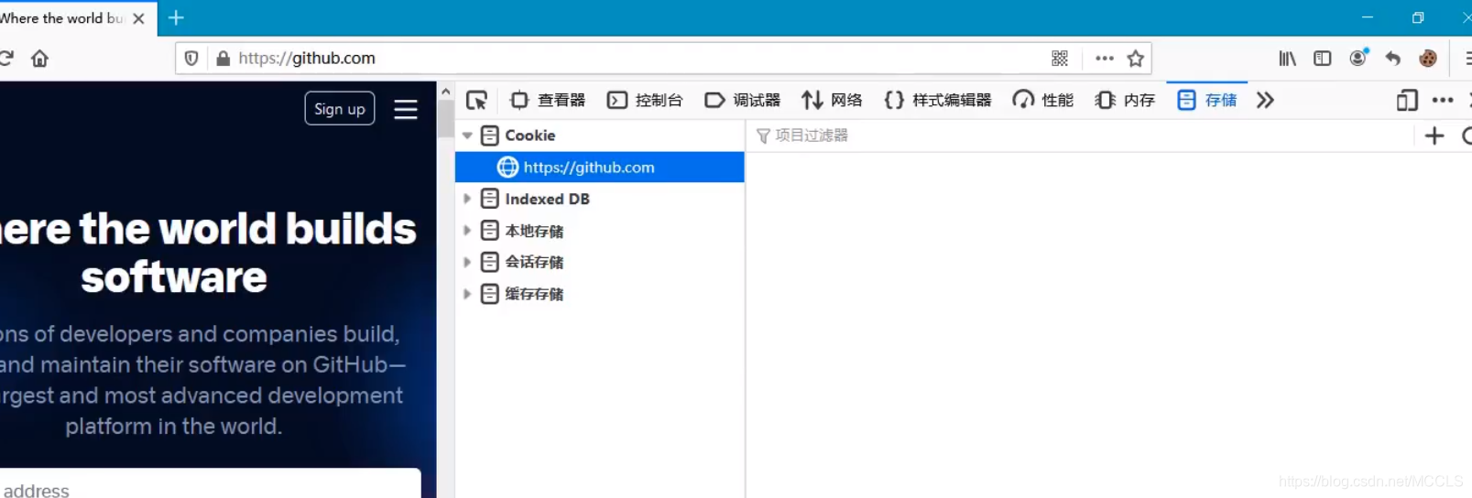
Task: Open the cookie extension icon
Action: click(x=1428, y=59)
